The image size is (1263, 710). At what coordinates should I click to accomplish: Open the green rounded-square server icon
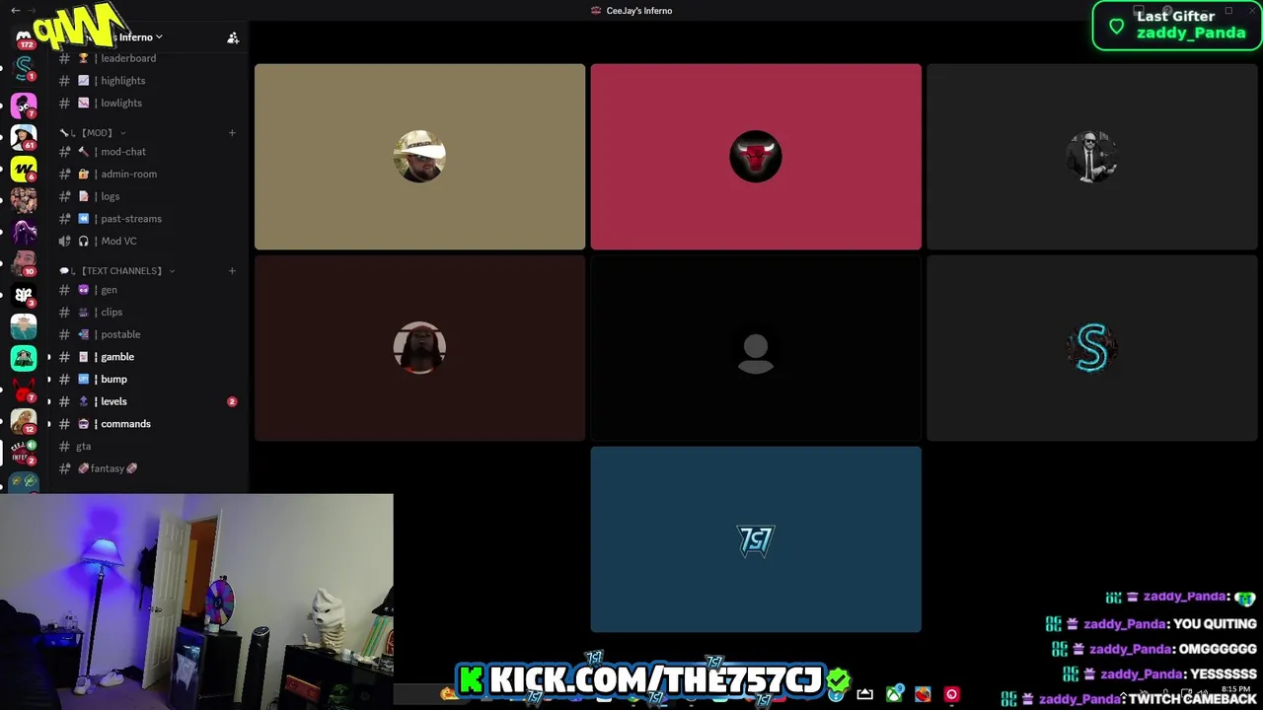[24, 357]
